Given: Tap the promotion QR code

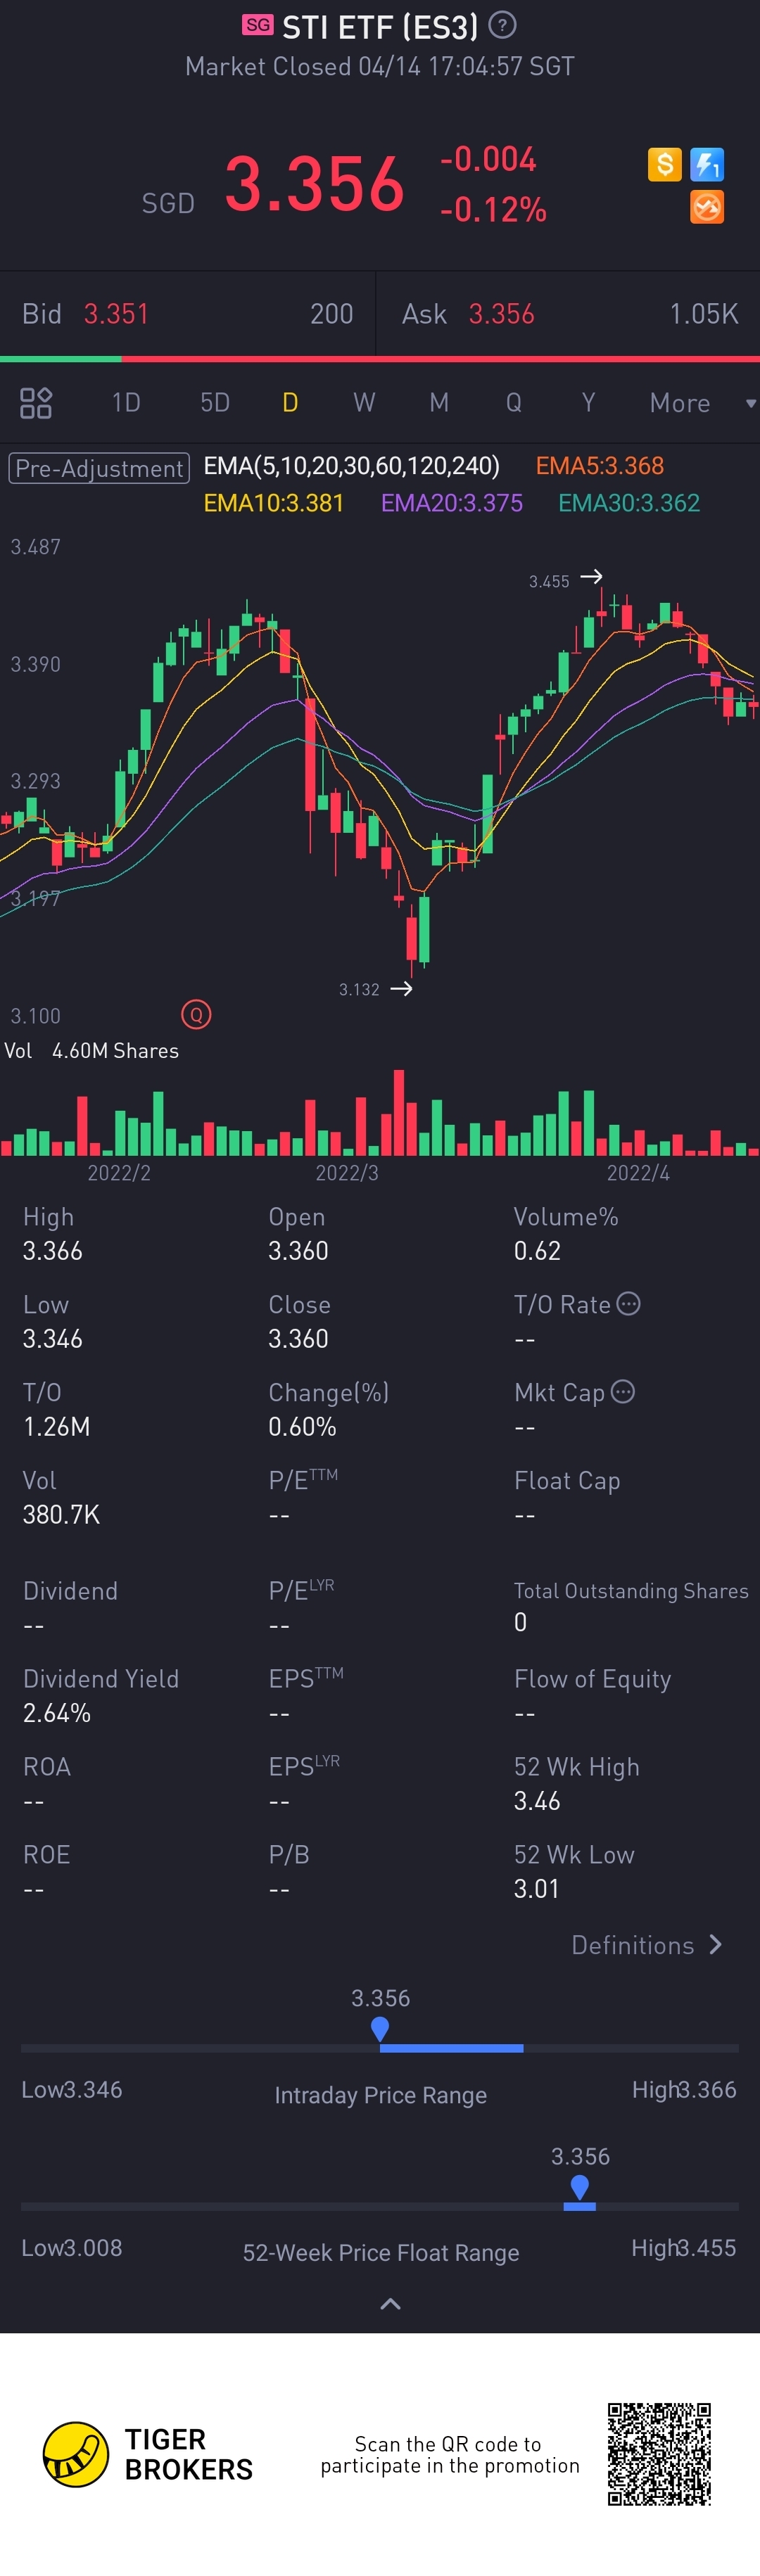Looking at the screenshot, I should click(659, 2454).
